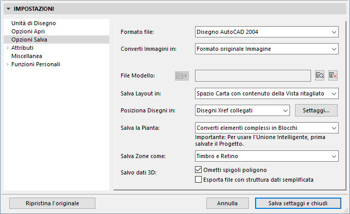Select Unità di Disegno in the list
Viewport: 350px width, 214px height.
(x=33, y=23)
